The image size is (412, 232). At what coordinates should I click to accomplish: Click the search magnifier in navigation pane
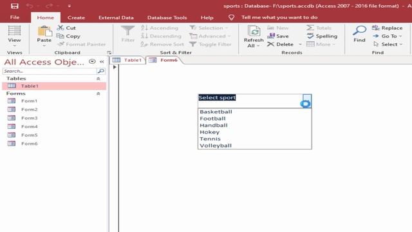tap(101, 71)
